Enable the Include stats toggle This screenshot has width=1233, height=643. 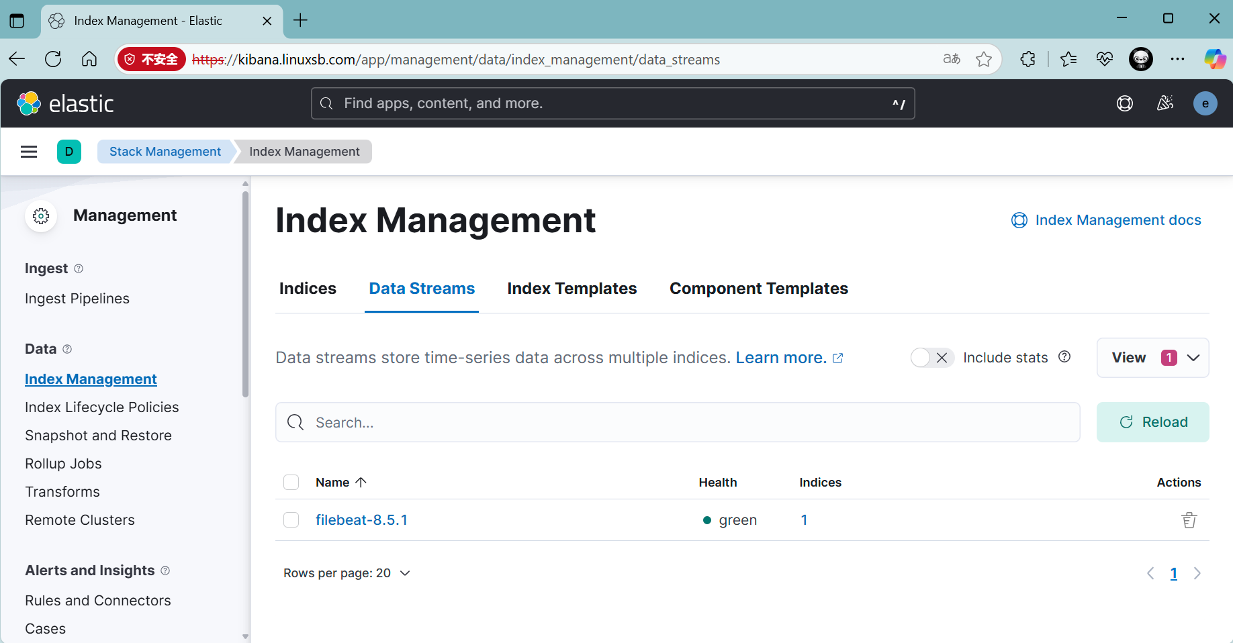click(931, 358)
